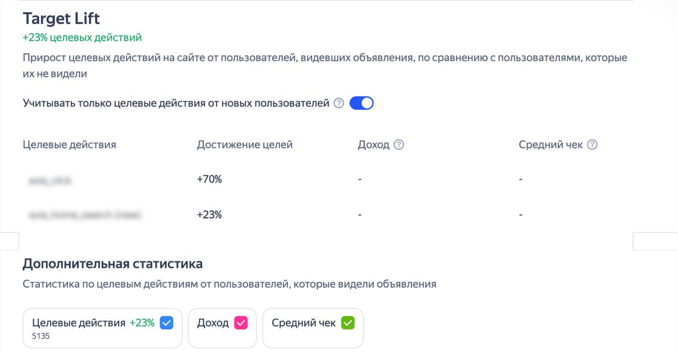Select the +70% goal achievement value
The width and height of the screenshot is (678, 353).
(209, 179)
